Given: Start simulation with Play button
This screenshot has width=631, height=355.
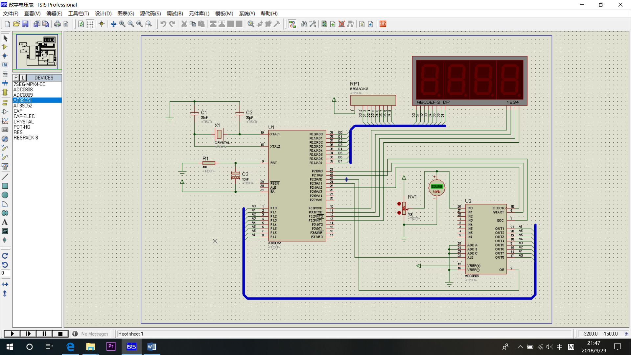Looking at the screenshot, I should 12,334.
